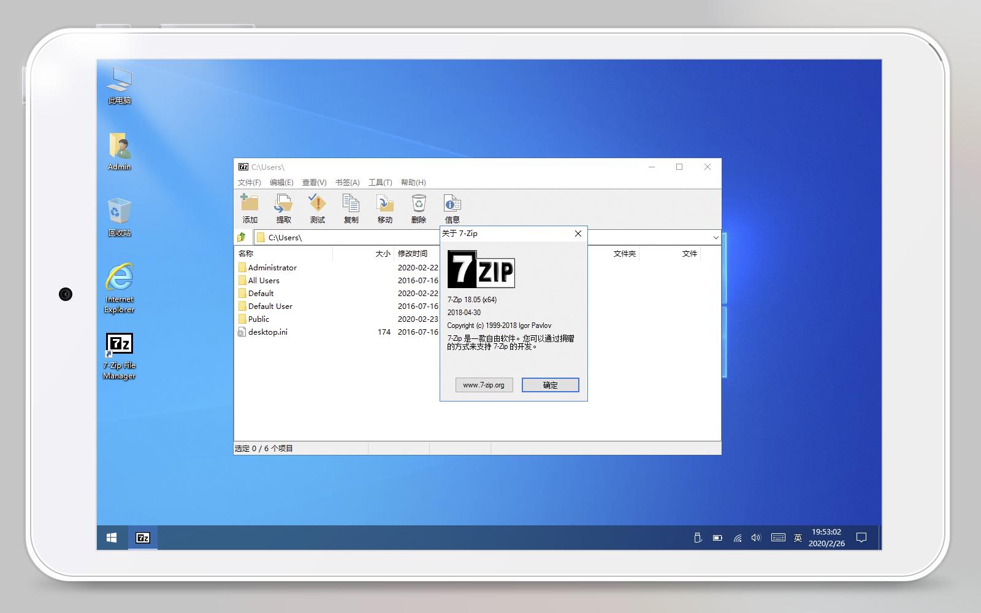
Task: Open the volume control in system tray
Action: point(756,538)
